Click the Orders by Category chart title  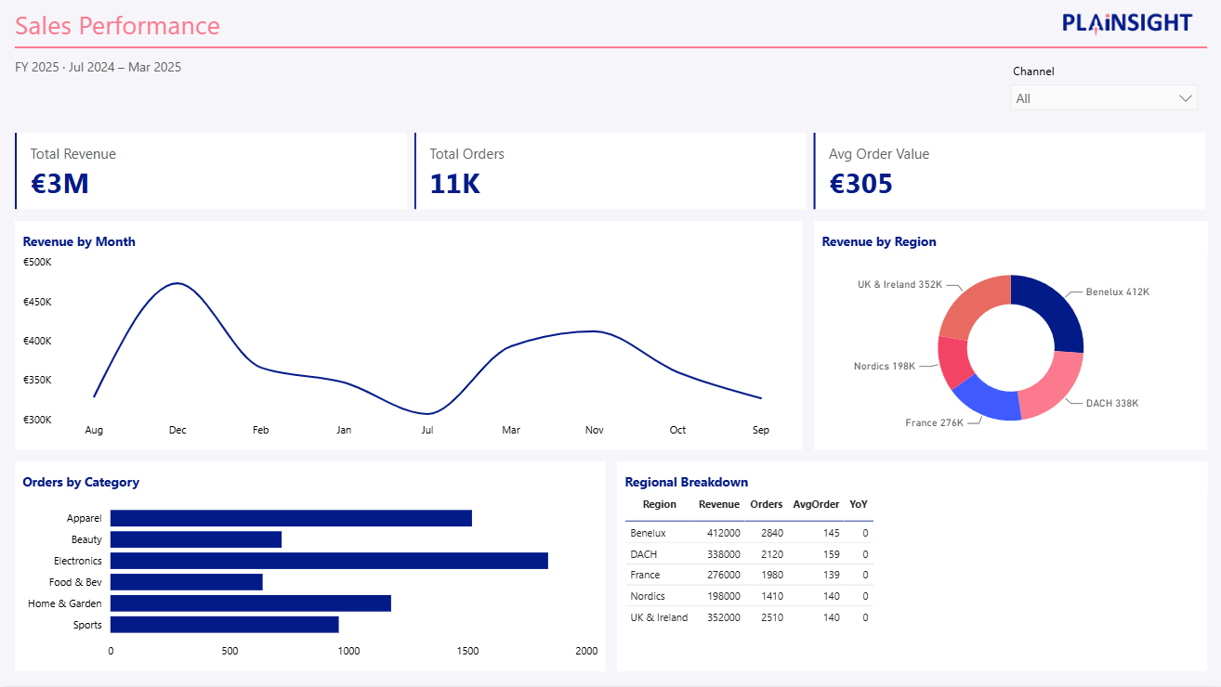click(81, 482)
